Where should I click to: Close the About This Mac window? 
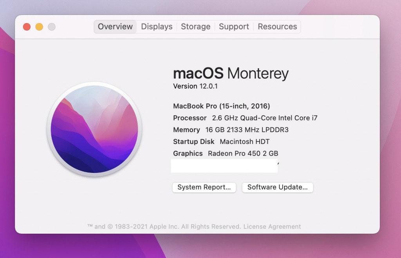click(27, 27)
